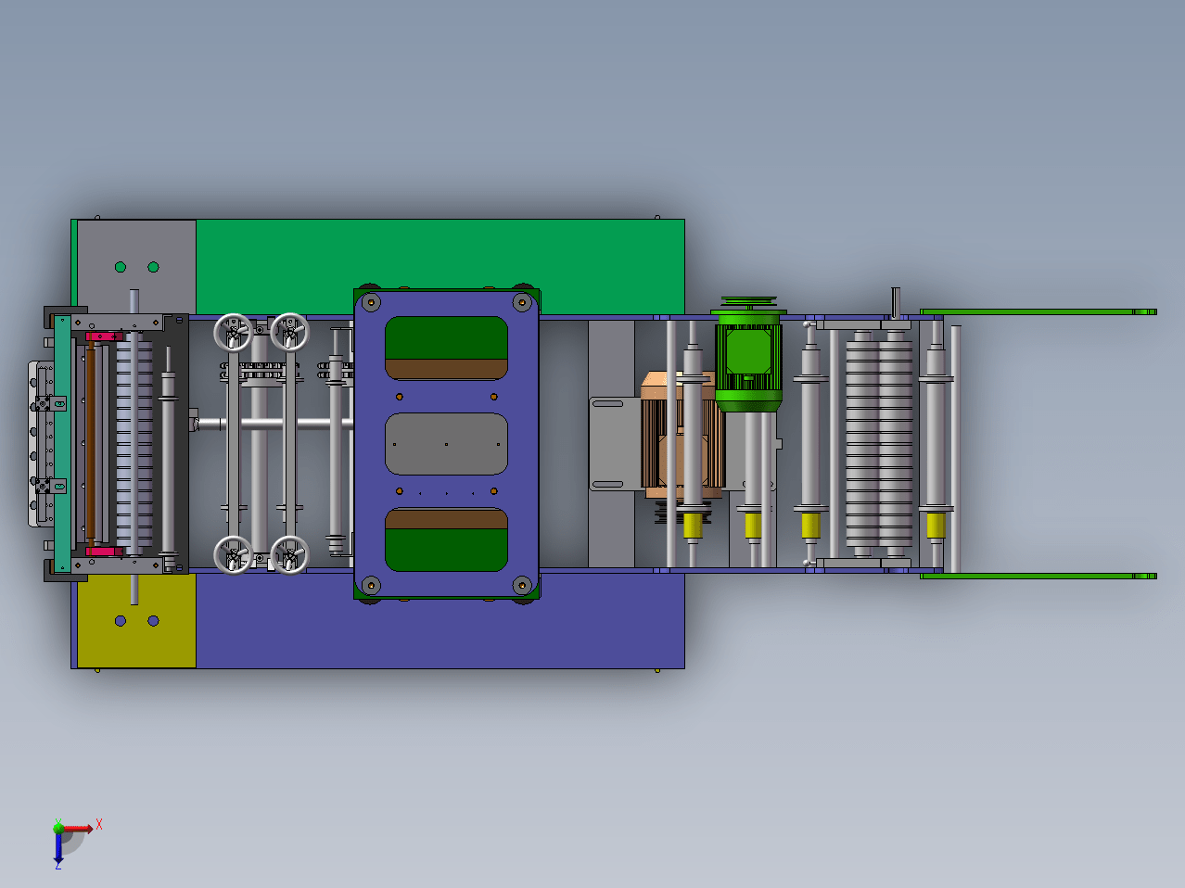Pick the lower green window in press plate
The width and height of the screenshot is (1185, 888).
446,539
